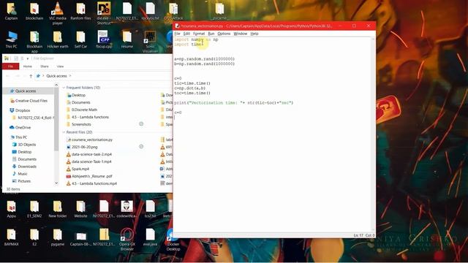Open the Blockchain app folder icon
The width and height of the screenshot is (468, 263).
[x=34, y=42]
